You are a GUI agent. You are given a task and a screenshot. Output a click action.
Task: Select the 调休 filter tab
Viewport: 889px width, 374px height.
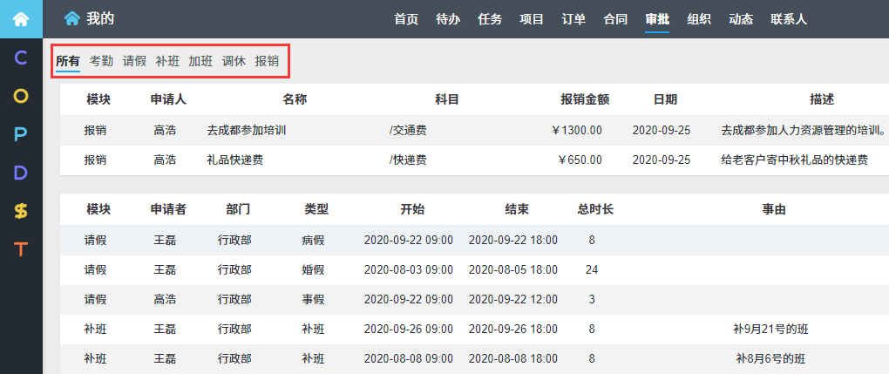[x=234, y=61]
